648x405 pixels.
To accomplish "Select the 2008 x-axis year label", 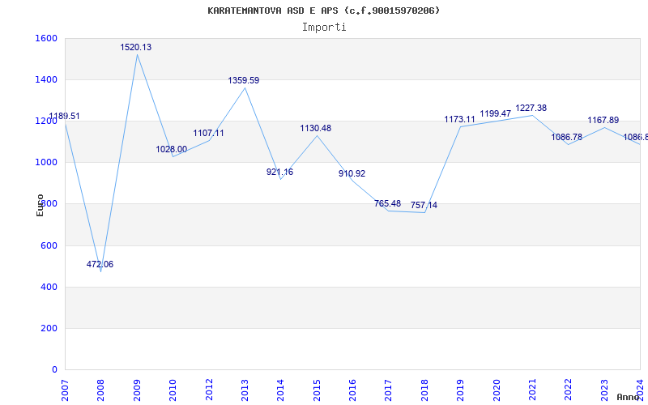I will coord(100,390).
